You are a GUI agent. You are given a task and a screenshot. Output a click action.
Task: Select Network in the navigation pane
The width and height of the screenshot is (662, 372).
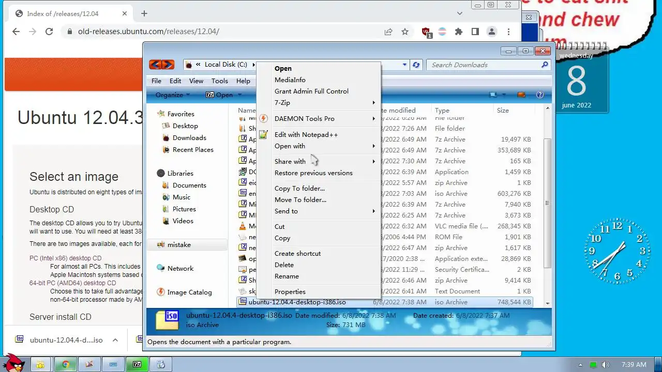180,268
